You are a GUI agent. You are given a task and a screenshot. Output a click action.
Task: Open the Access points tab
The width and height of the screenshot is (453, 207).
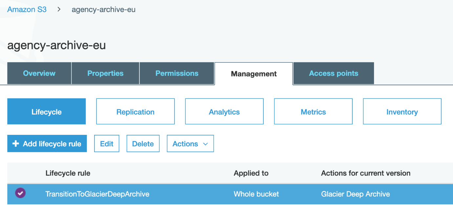click(x=333, y=73)
